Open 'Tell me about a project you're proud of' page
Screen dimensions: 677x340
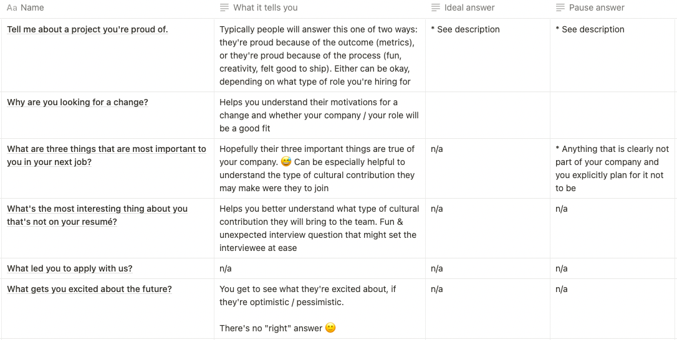[87, 29]
